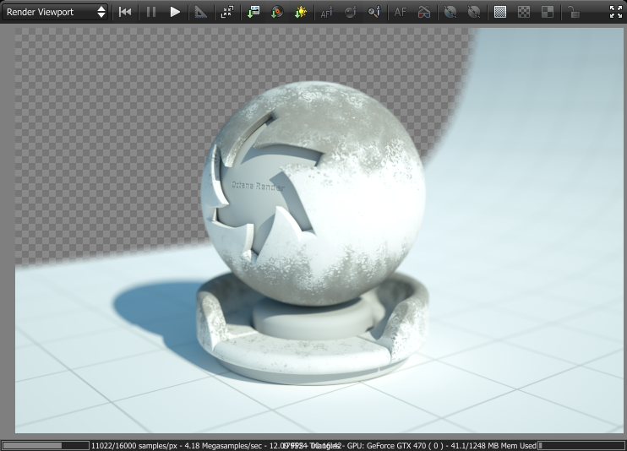Click the triangle ruler icon
The height and width of the screenshot is (451, 627).
[x=201, y=12]
